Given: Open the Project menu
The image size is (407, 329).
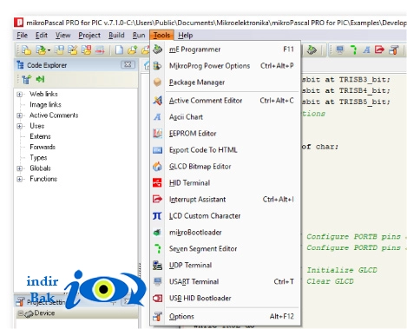Looking at the screenshot, I should click(89, 36).
